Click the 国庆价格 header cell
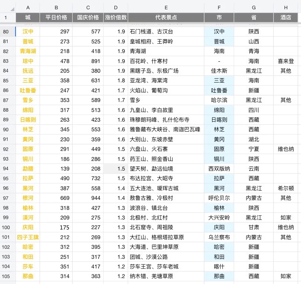Screen dimensions: 301x284 click(x=88, y=17)
